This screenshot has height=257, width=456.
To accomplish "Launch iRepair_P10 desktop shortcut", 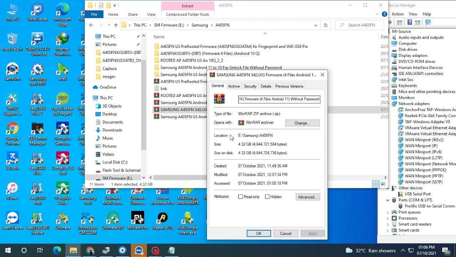I will click(x=162, y=221).
